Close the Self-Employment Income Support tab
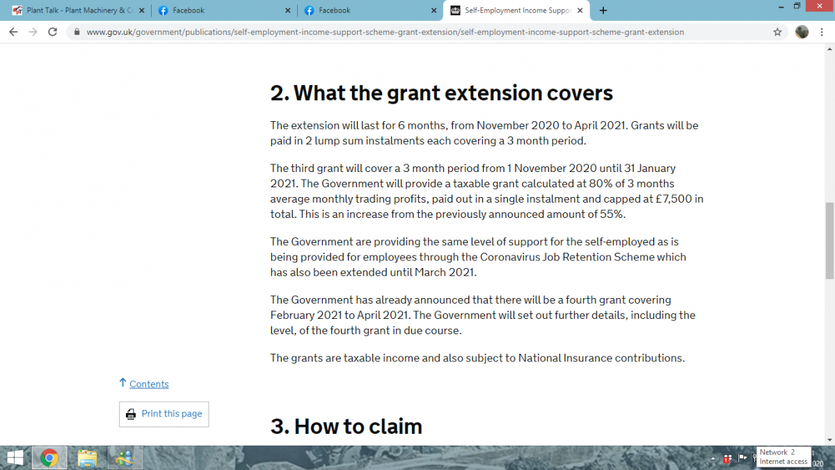The width and height of the screenshot is (835, 470). [x=580, y=10]
